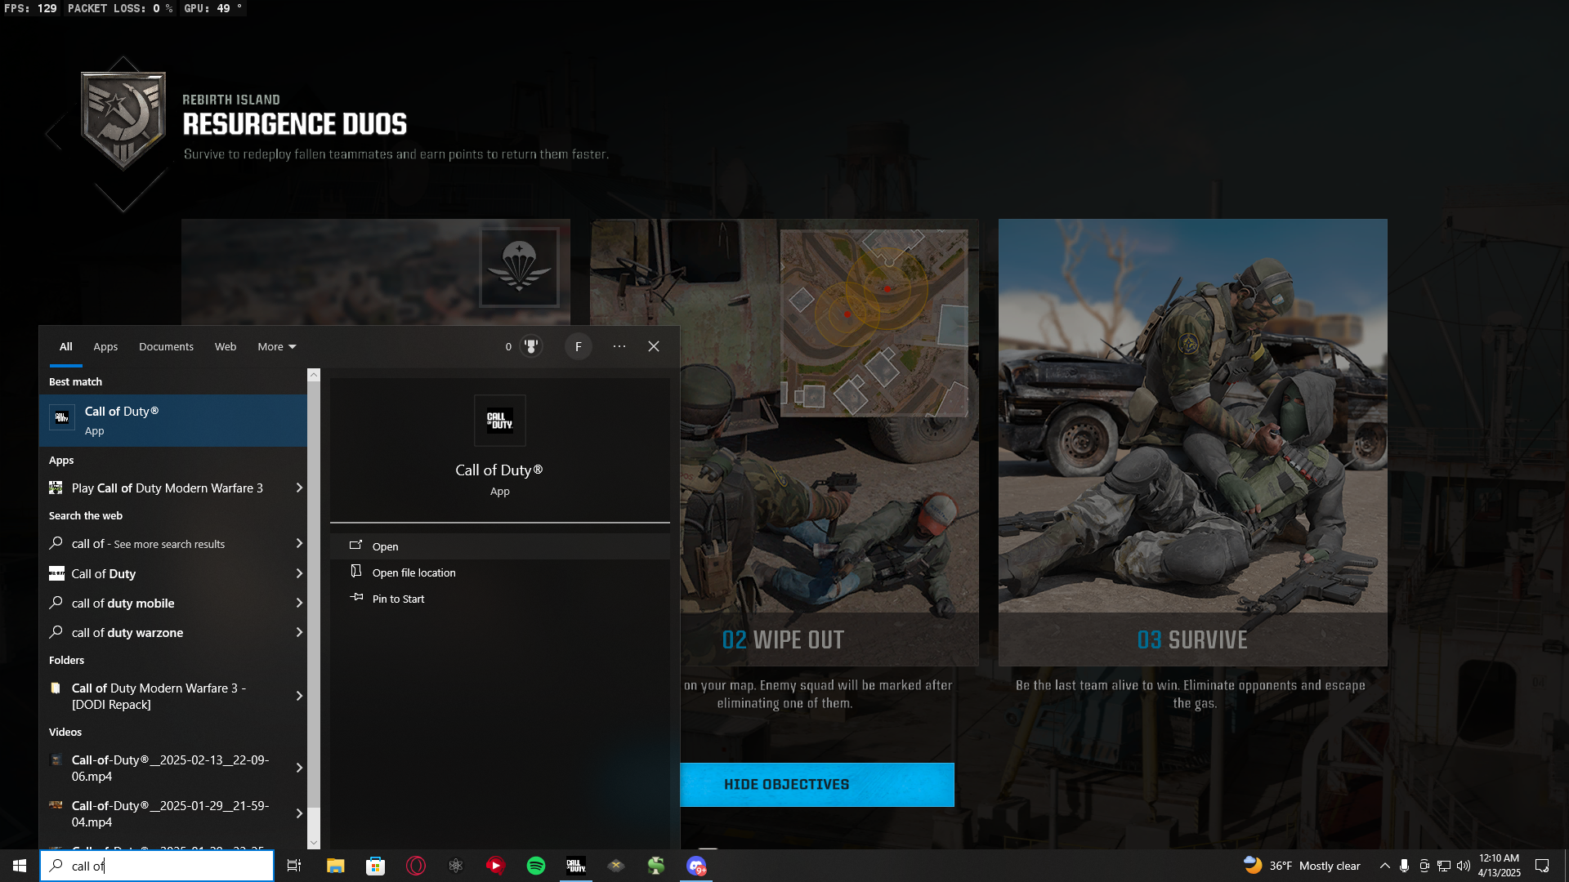
Task: Click the previous mode arrow beside emblem
Action: (x=55, y=133)
